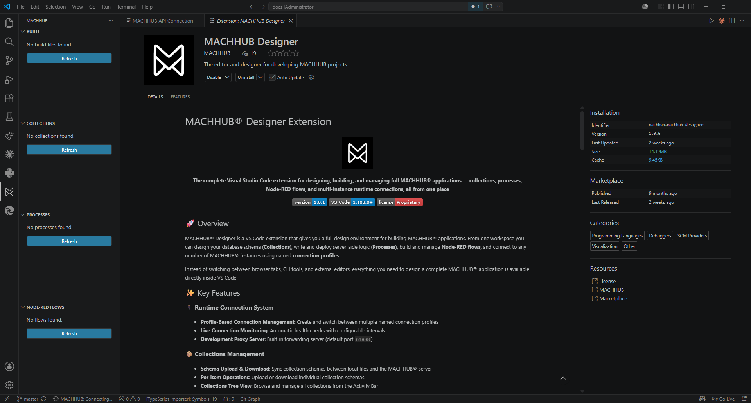Toggle the Auto Update checkbox
Viewport: 751px width, 403px height.
tap(272, 77)
